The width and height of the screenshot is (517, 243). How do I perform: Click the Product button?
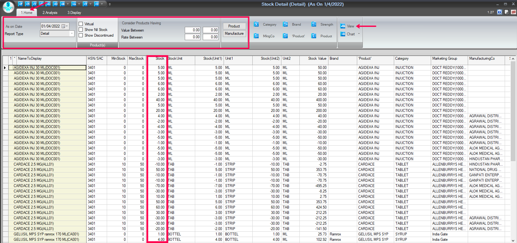pos(234,26)
